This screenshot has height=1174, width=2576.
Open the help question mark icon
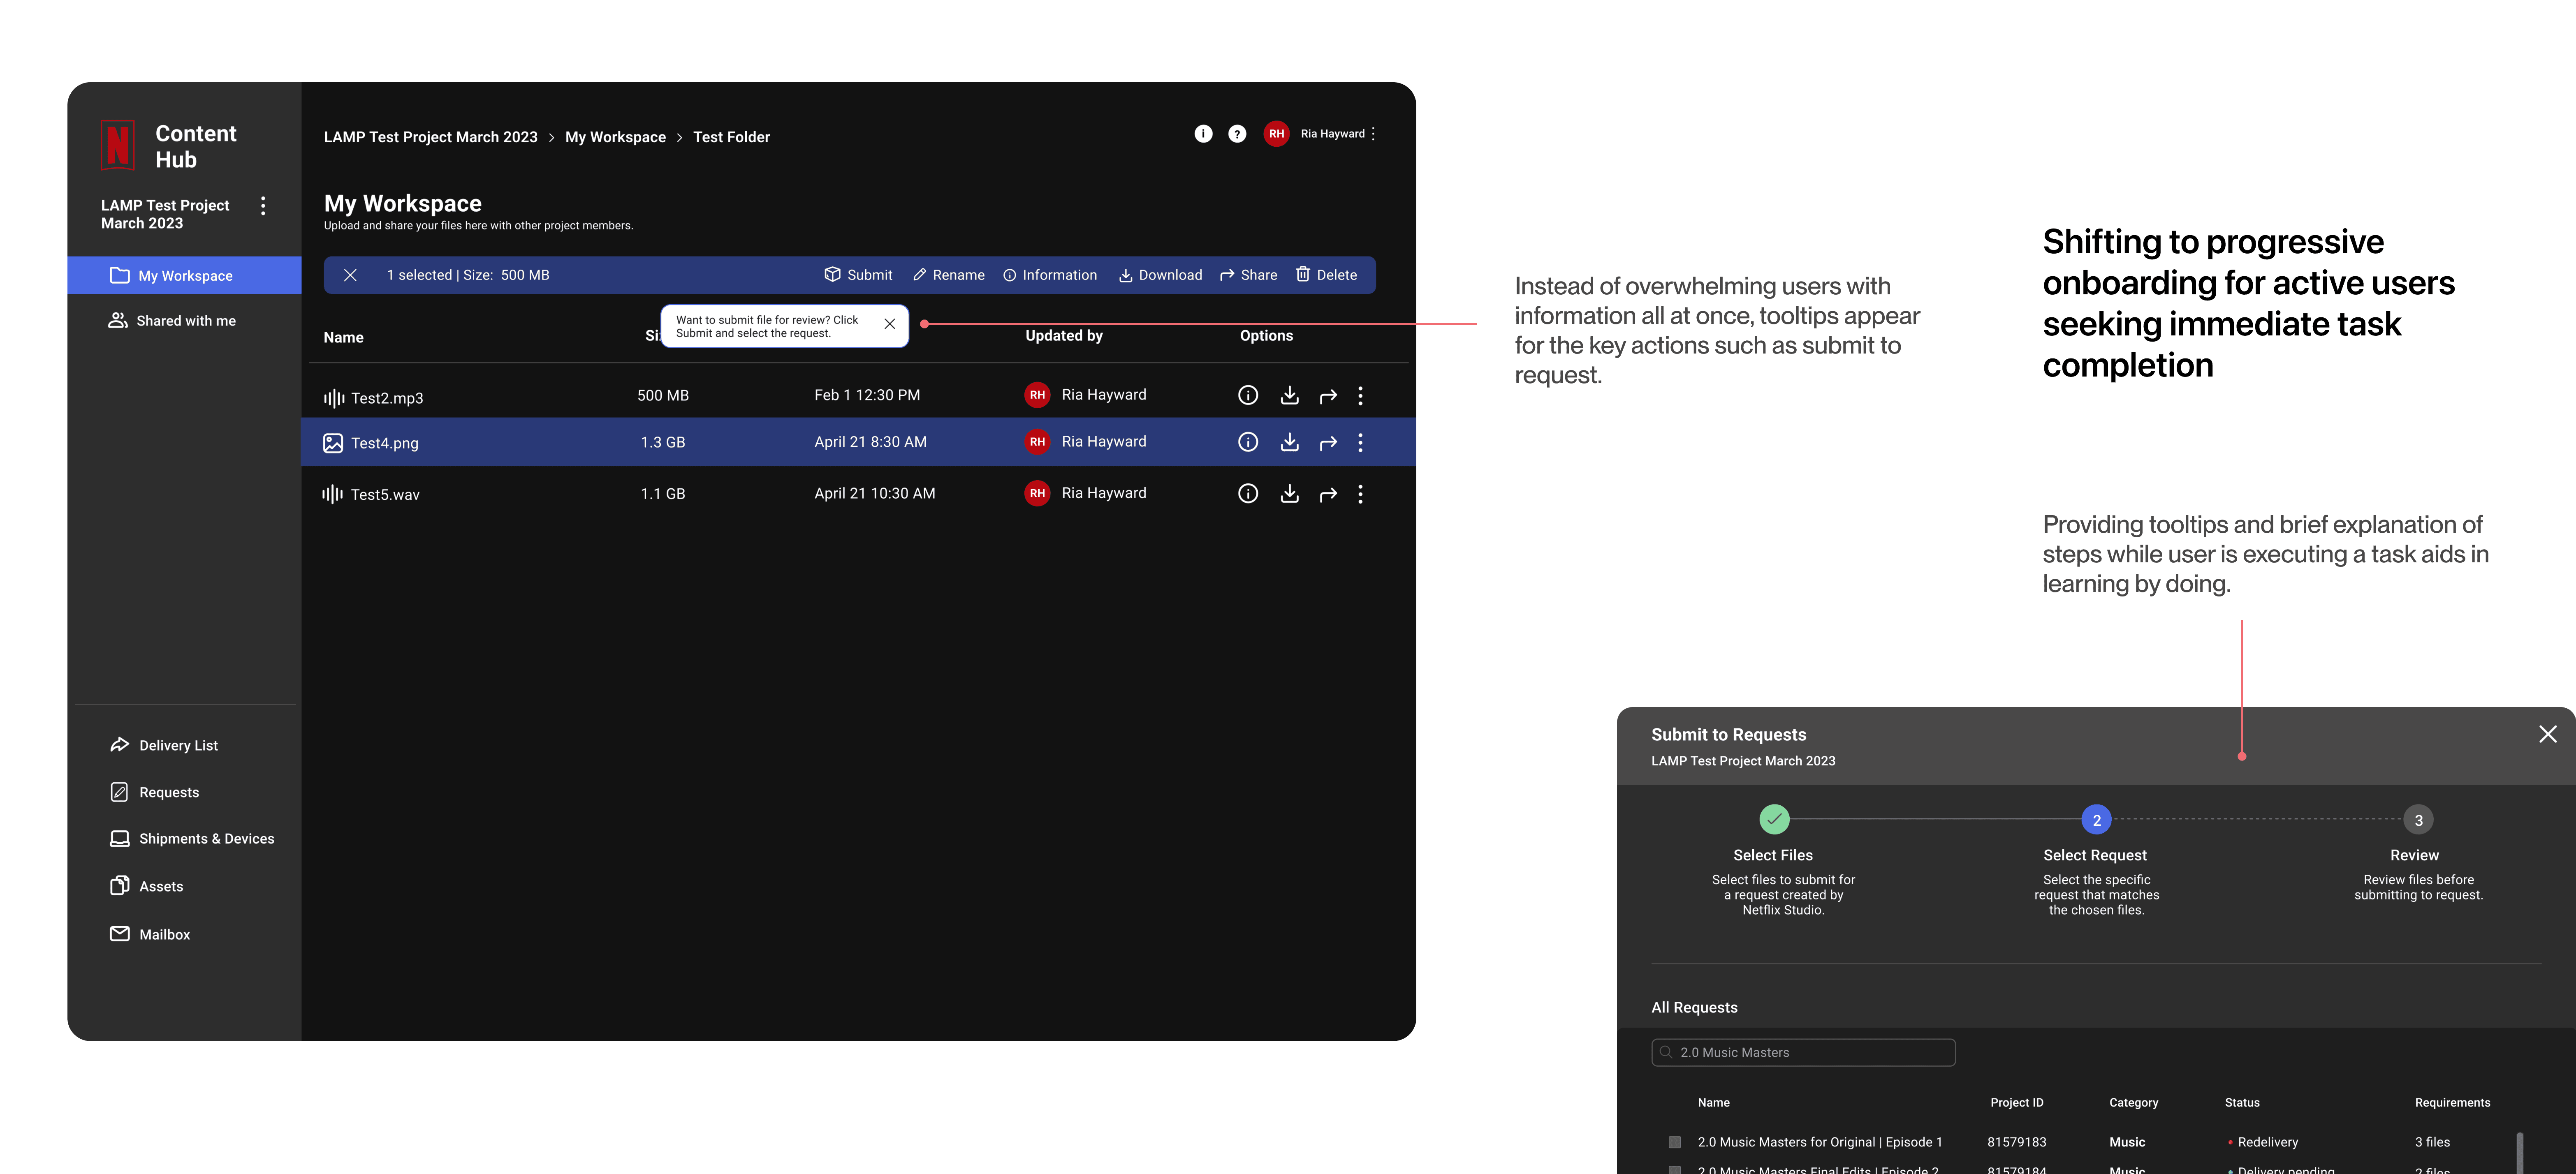(1237, 134)
